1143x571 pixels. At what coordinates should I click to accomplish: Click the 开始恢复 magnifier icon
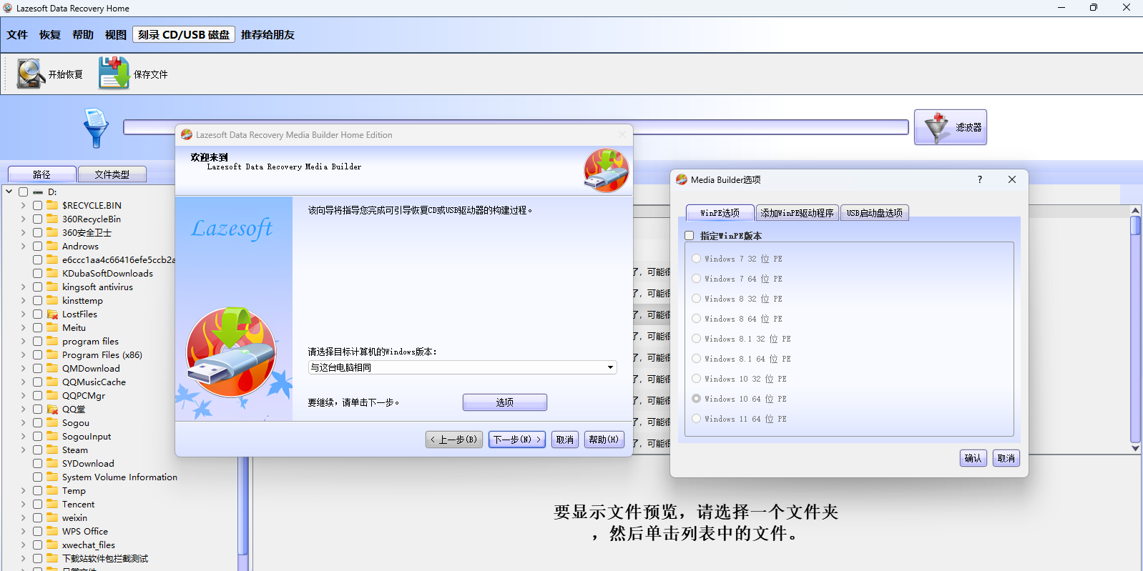[x=31, y=74]
